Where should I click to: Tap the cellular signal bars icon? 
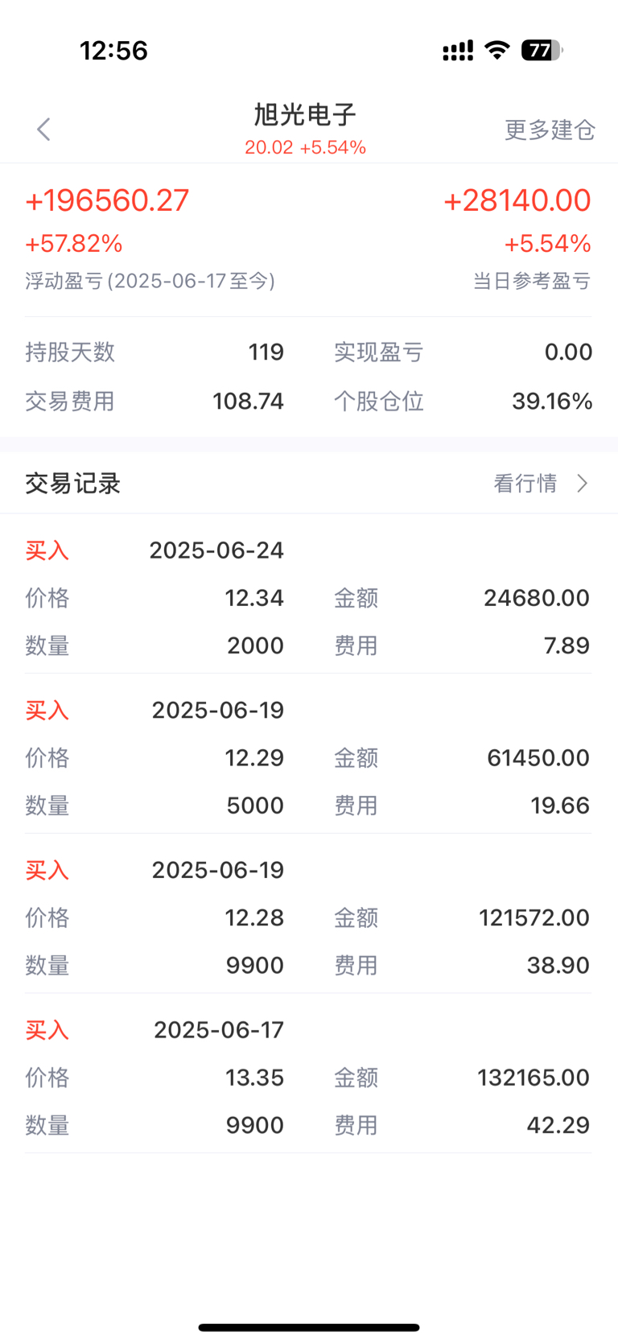pyautogui.click(x=458, y=52)
